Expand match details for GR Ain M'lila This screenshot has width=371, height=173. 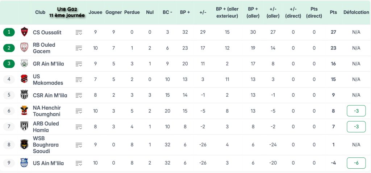pos(79,64)
